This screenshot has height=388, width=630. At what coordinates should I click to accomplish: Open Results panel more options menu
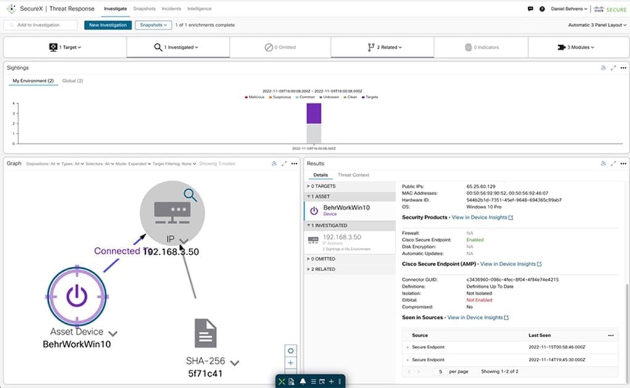point(623,164)
